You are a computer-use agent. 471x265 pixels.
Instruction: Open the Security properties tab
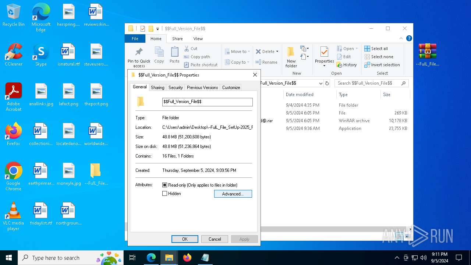[x=176, y=88]
